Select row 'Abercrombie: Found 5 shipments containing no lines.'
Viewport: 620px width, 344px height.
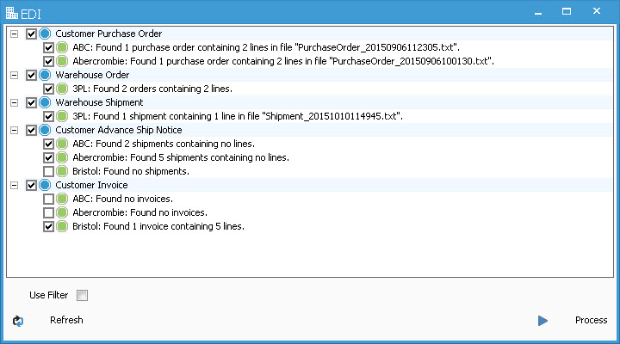181,157
